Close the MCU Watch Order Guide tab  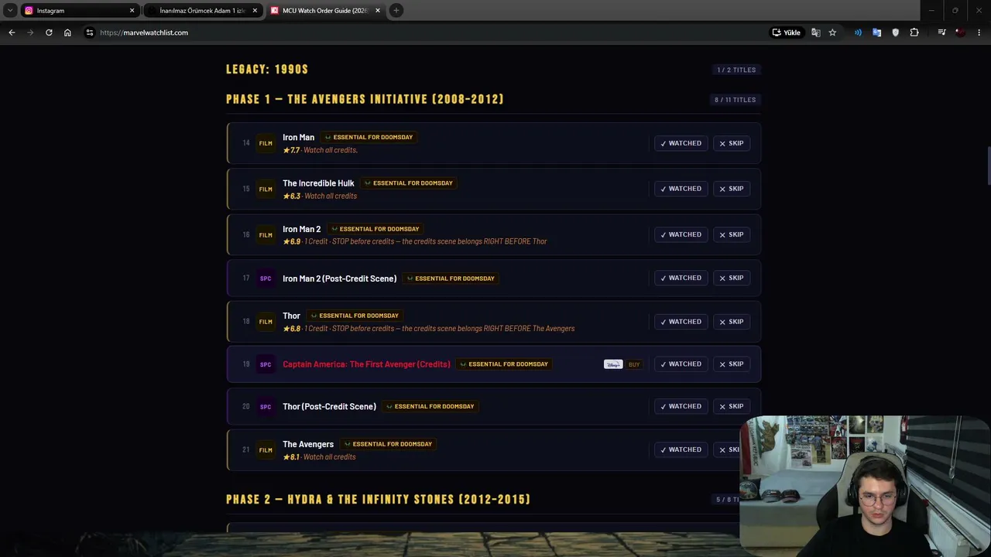click(378, 10)
